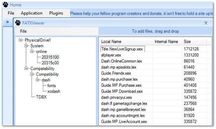Click size value 40960
The width and height of the screenshot is (216, 129).
click(189, 79)
